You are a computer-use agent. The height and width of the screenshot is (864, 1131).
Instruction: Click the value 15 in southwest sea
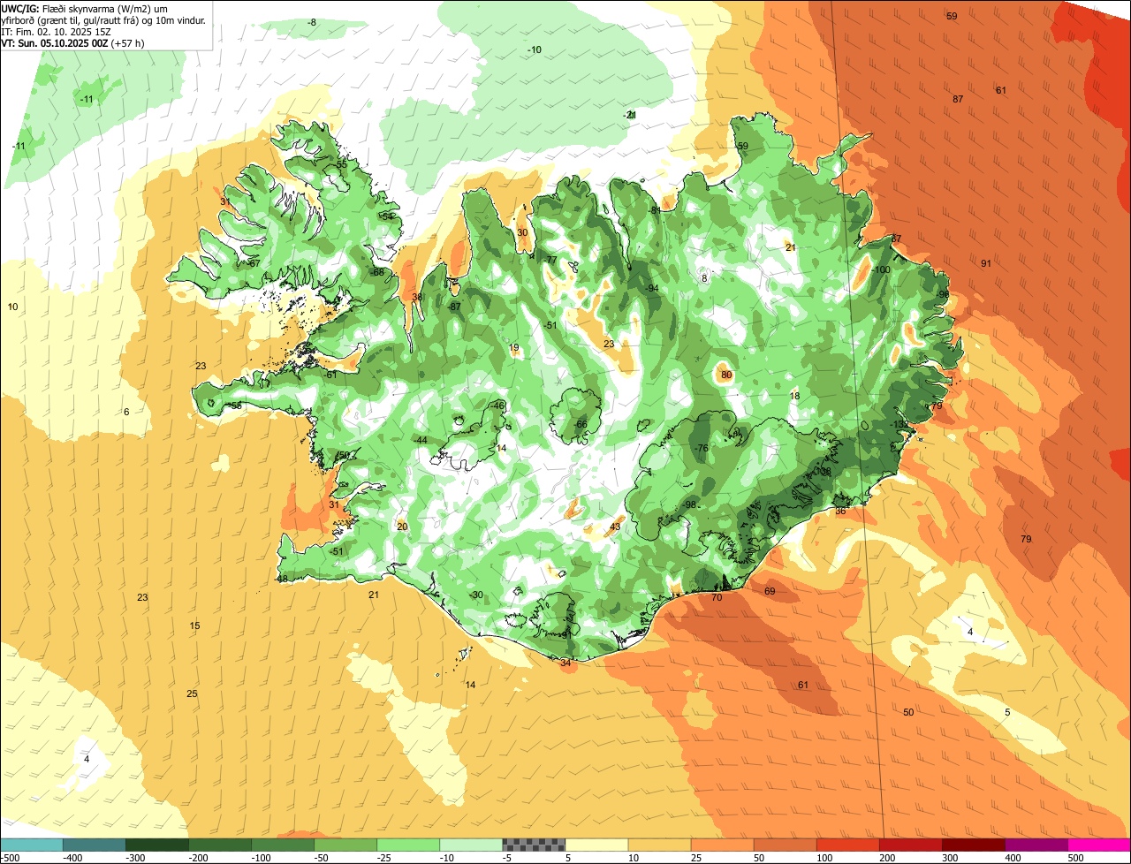pyautogui.click(x=195, y=625)
